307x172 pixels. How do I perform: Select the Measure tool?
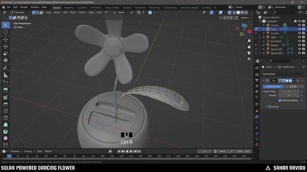pos(5,75)
